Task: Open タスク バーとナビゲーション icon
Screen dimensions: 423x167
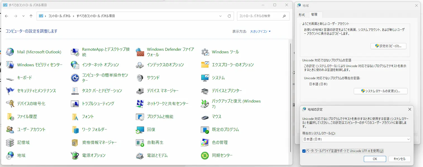Action: coord(75,91)
